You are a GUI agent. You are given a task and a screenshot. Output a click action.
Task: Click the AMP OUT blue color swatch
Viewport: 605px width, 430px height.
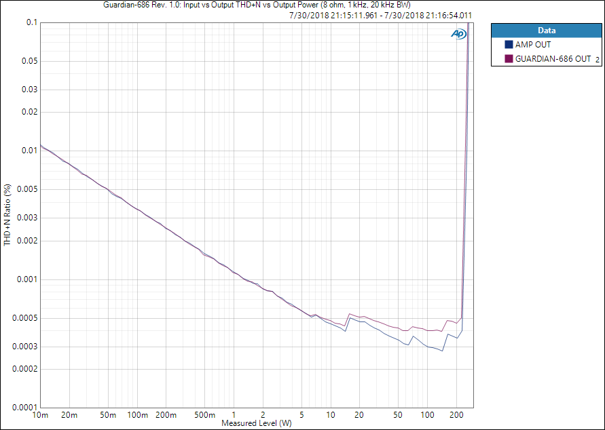click(x=509, y=44)
